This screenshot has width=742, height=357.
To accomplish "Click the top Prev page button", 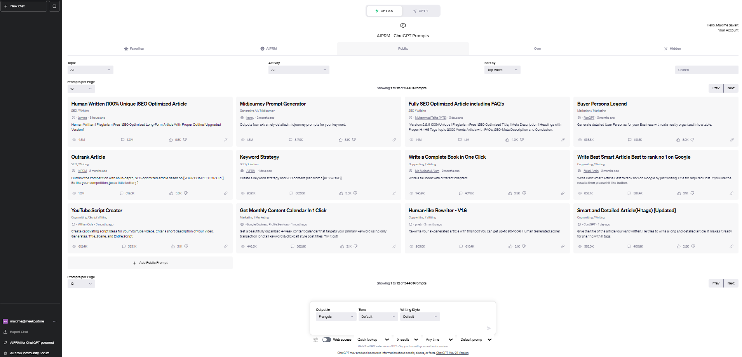I will tap(716, 88).
